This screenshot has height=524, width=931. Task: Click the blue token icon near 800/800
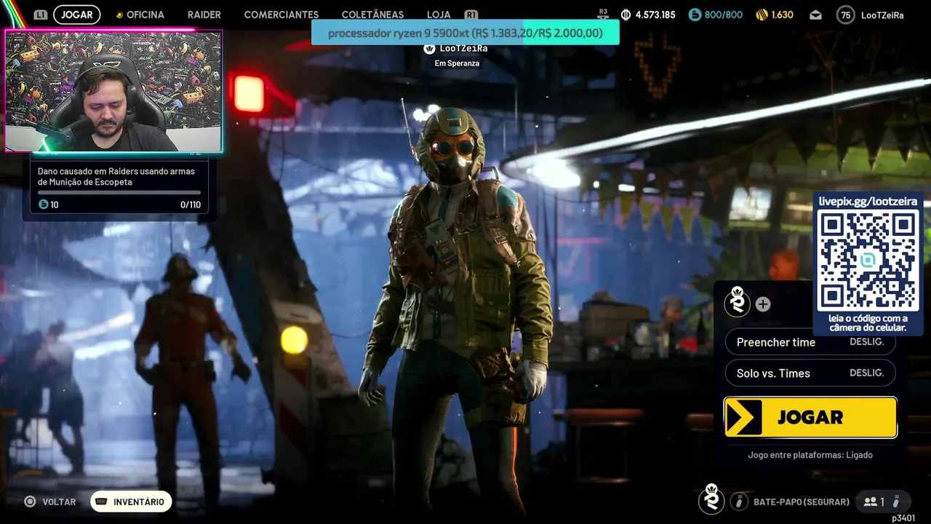(x=695, y=15)
